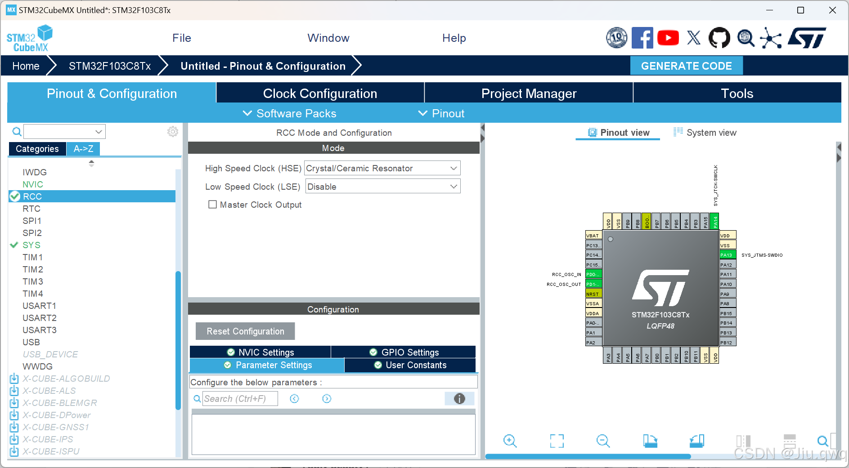
Task: Open the Low Speed Clock (LSE) dropdown
Action: click(382, 187)
